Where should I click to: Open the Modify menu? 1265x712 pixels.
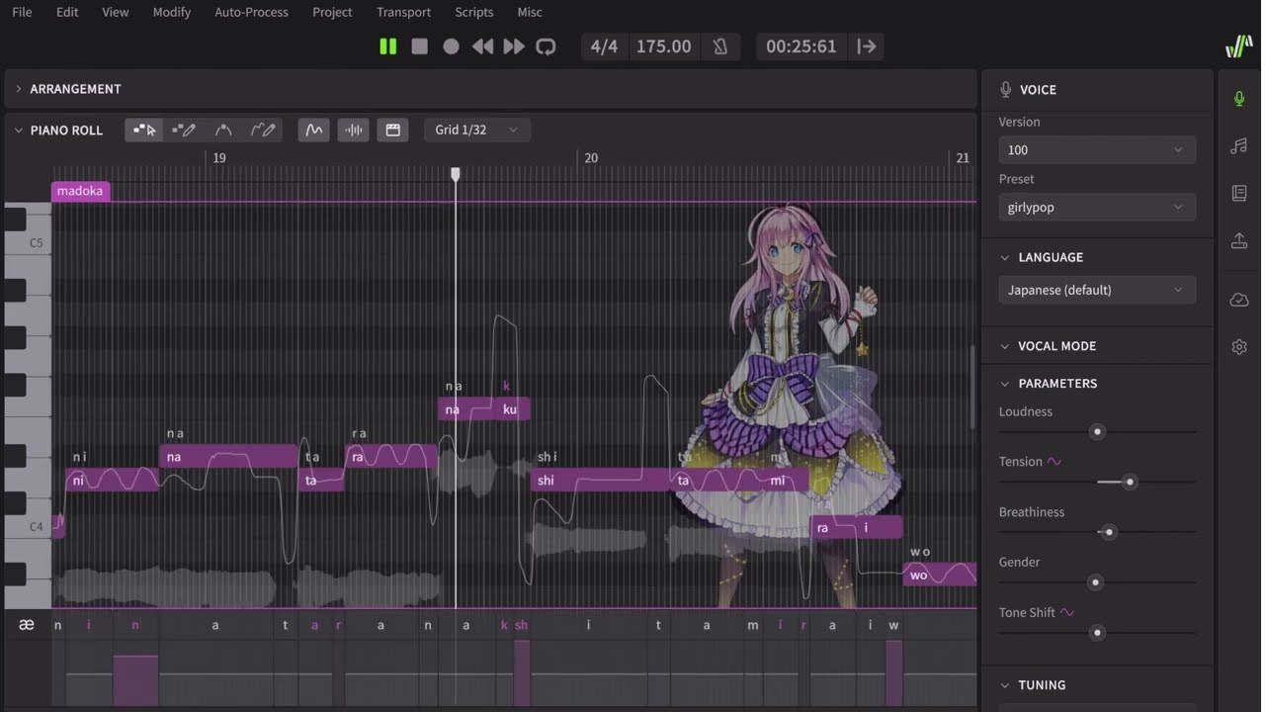(172, 12)
